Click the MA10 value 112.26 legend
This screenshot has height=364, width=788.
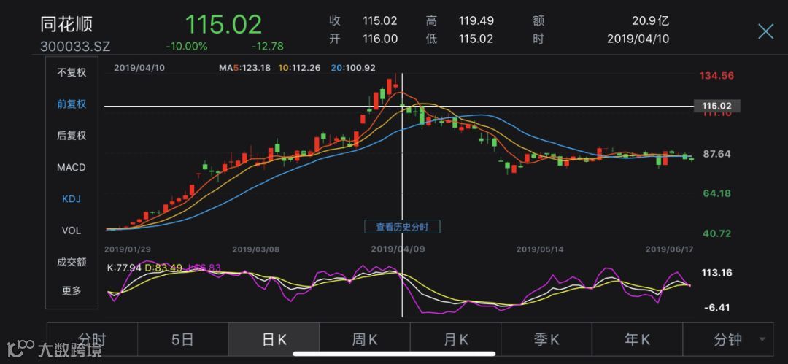click(300, 67)
